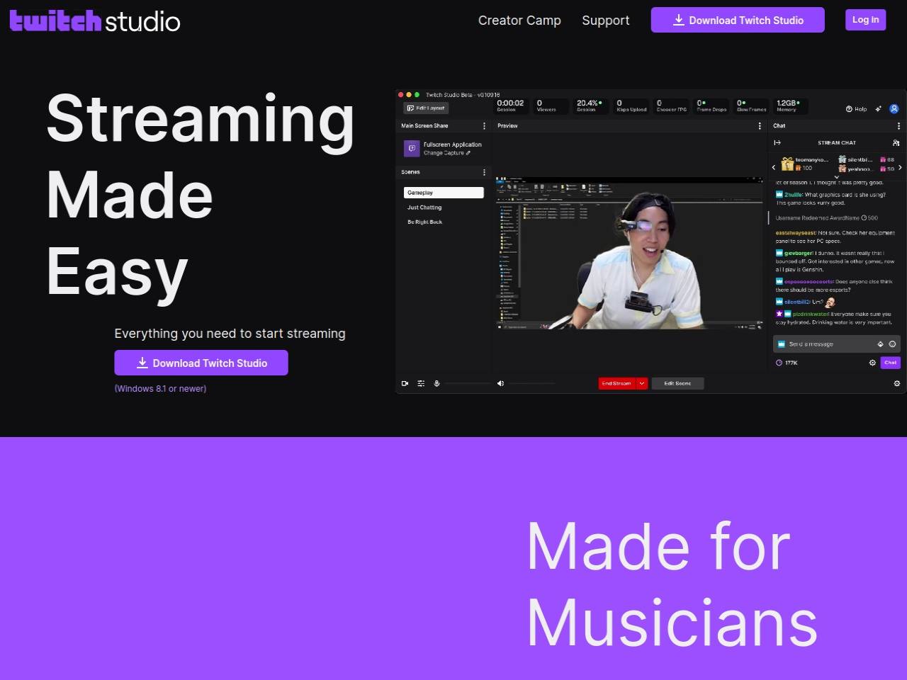Open the Creator Camp link
The image size is (907, 680).
click(x=519, y=21)
